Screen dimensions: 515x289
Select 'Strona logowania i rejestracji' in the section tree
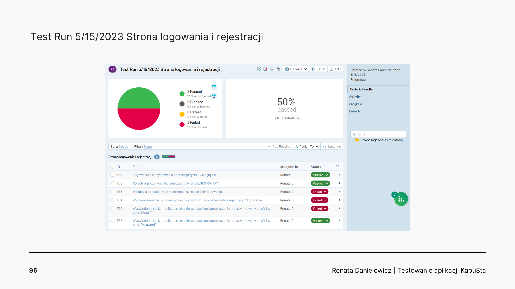(382, 140)
